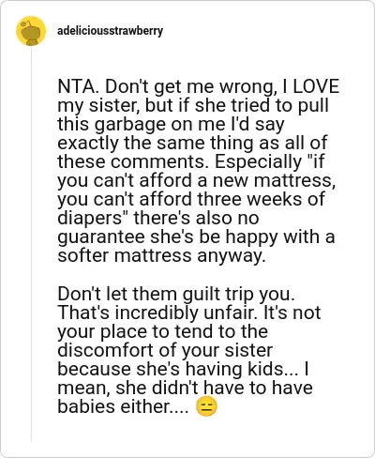Screen dimensions: 375x458
Task: Click the word diapers in quote
Action: (89, 218)
